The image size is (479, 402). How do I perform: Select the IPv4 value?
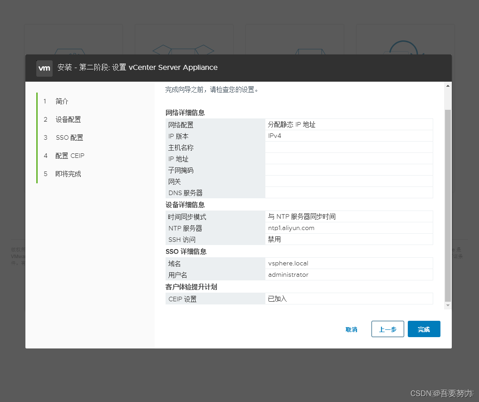point(274,136)
